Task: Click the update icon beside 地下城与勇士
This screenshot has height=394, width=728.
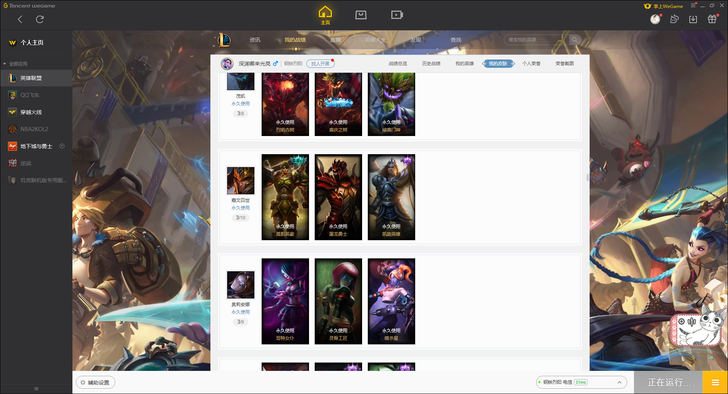Action: [62, 146]
